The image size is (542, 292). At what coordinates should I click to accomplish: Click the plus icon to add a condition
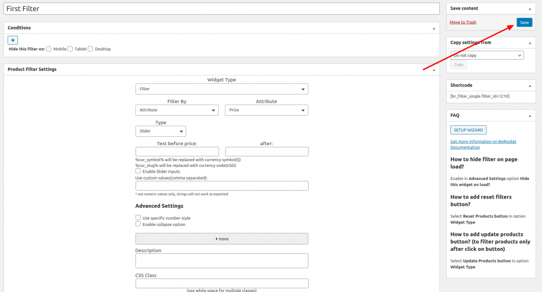tap(13, 40)
